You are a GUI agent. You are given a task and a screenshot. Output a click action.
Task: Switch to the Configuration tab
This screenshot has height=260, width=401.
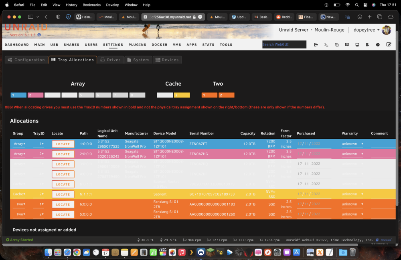[26, 60]
